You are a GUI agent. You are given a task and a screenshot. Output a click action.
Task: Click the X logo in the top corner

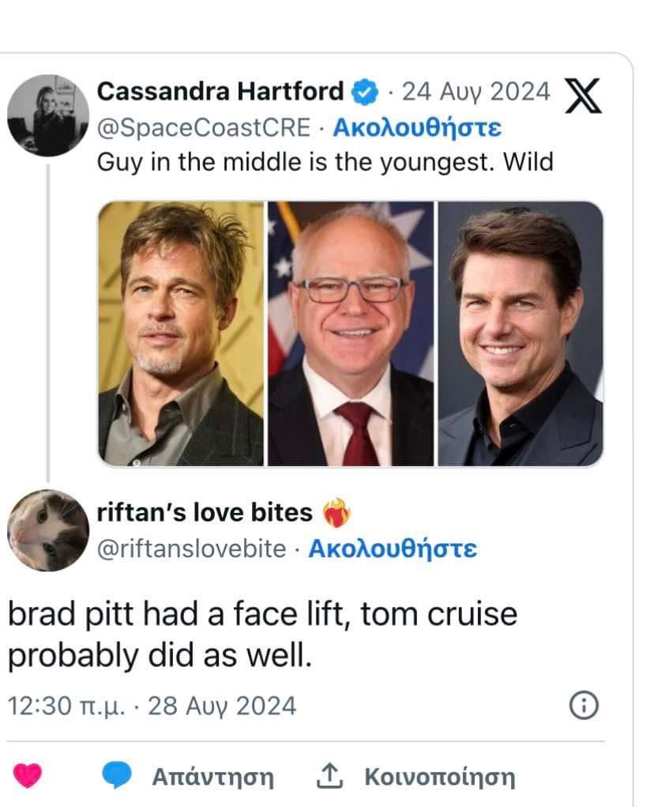584,96
